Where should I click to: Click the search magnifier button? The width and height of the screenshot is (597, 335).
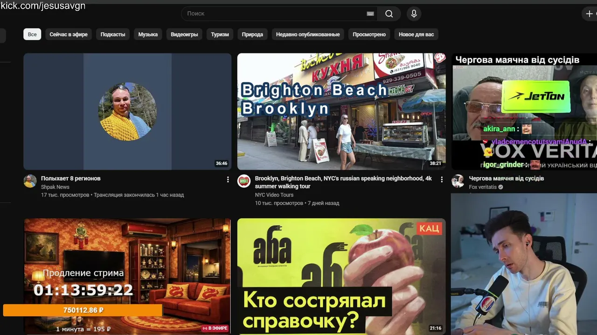(x=389, y=14)
